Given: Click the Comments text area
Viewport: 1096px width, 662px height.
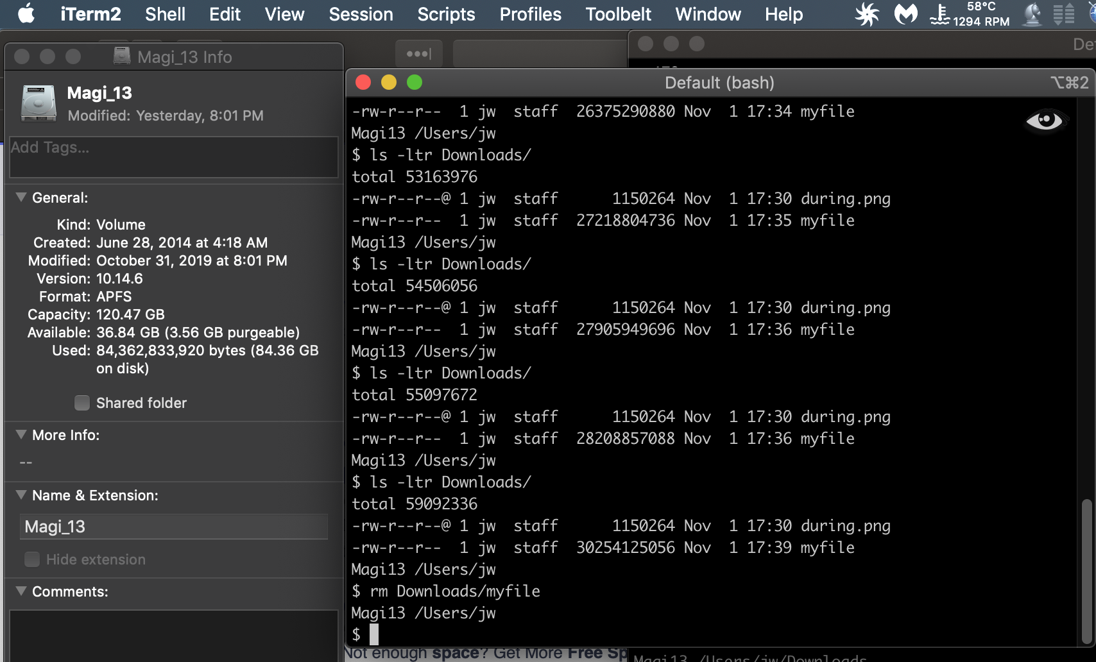Looking at the screenshot, I should click(x=174, y=636).
